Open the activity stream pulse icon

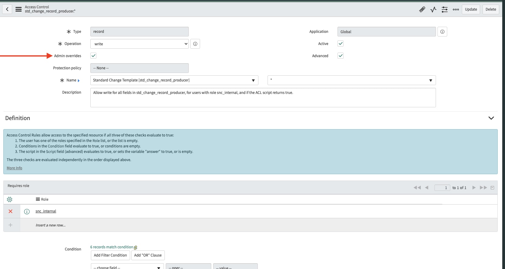coord(433,9)
